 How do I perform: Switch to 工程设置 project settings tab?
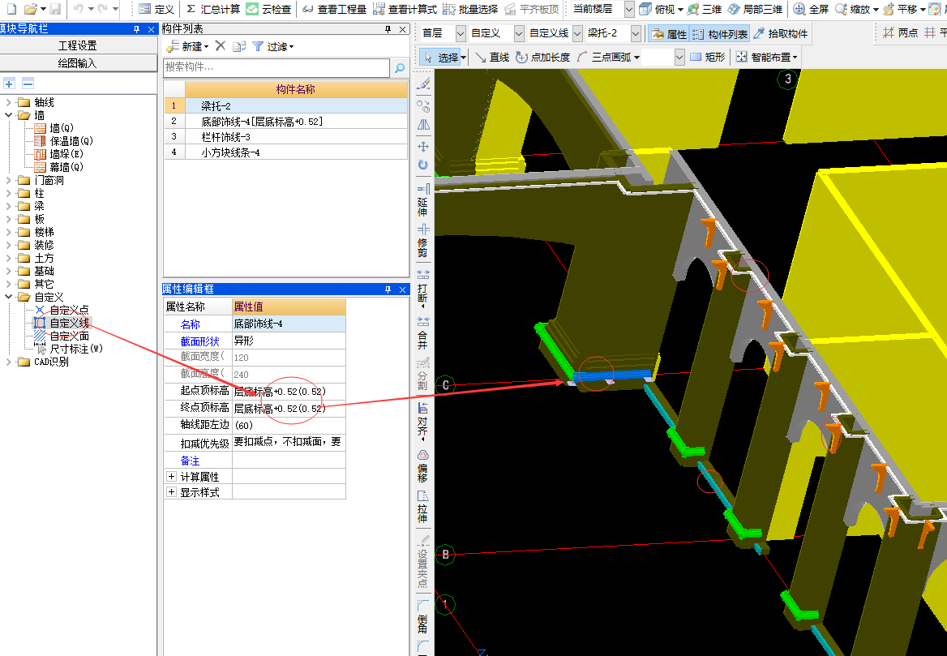77,45
